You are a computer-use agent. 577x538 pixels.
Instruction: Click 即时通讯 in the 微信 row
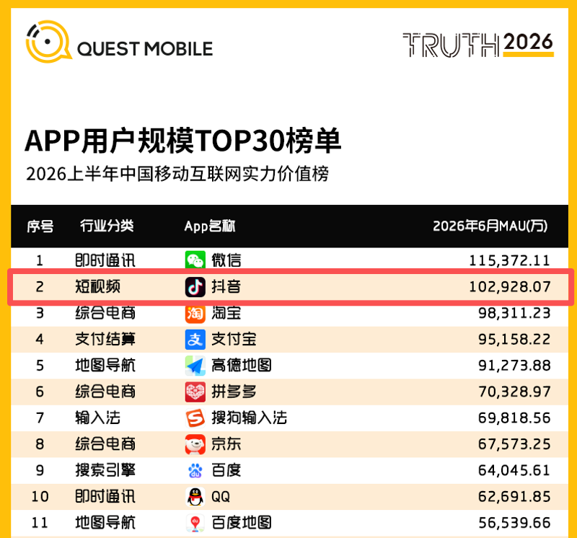tap(105, 260)
